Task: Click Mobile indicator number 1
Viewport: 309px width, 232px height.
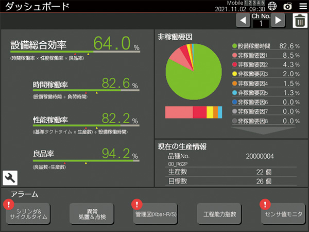Action: [247, 3]
